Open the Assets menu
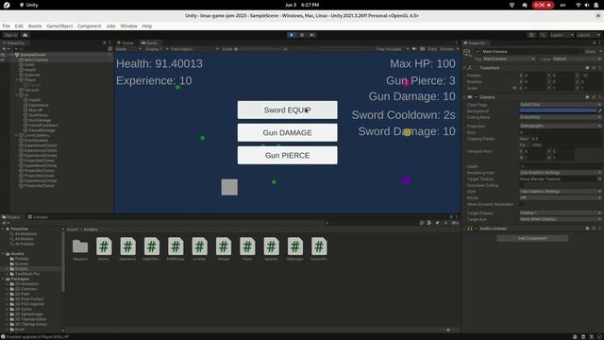 [35, 26]
